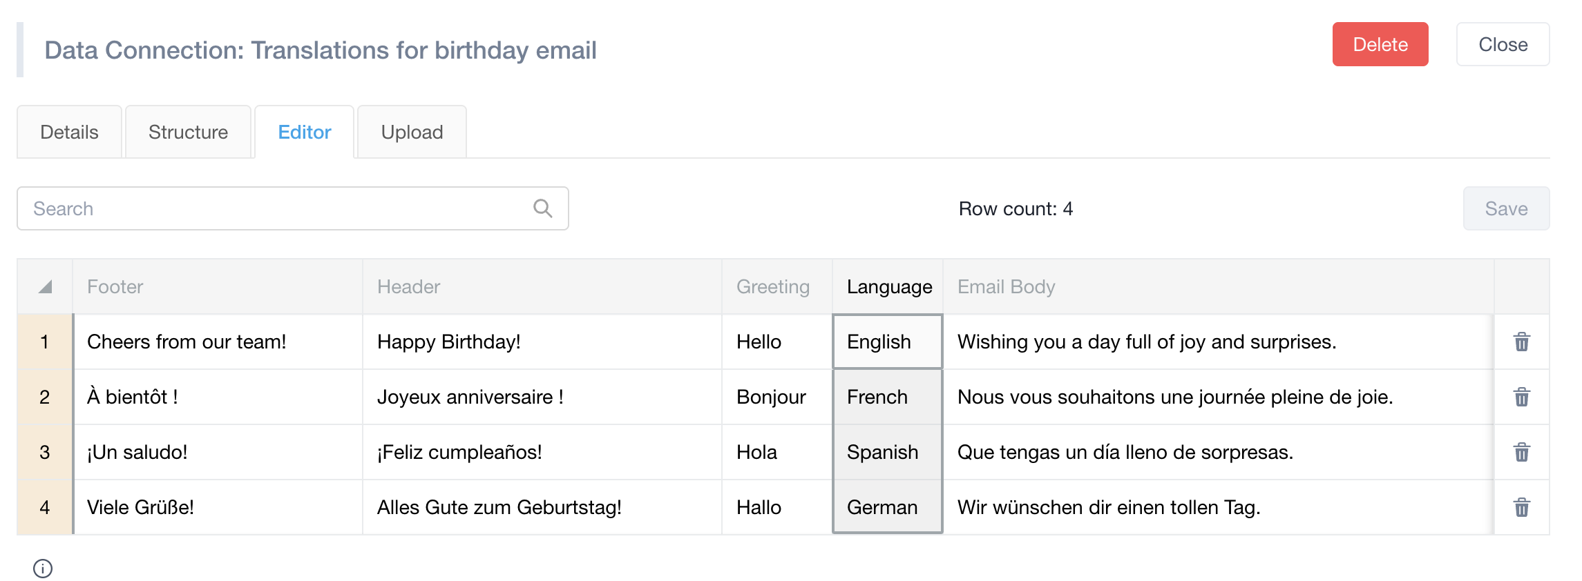Delete the German row using trash icon

click(1521, 507)
